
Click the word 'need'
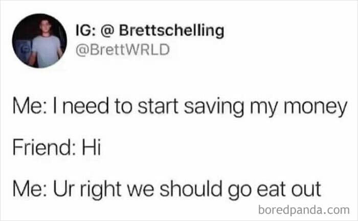85,106
